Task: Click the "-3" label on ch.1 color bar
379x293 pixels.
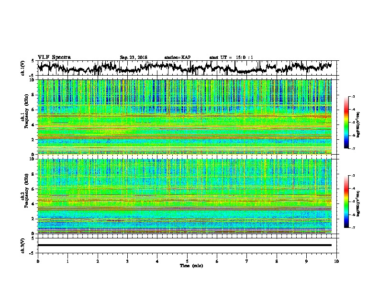Action: pos(353,97)
